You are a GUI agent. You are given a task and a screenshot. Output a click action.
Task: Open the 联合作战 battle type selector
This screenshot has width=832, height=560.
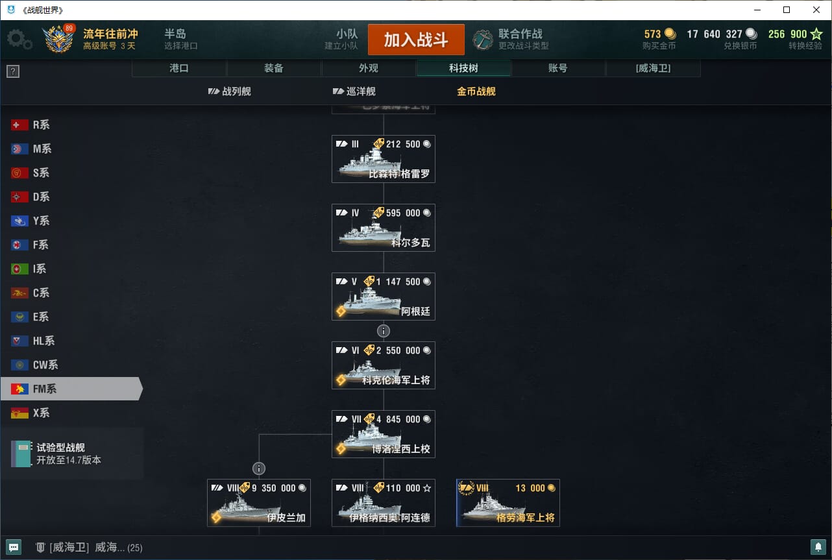tap(511, 39)
